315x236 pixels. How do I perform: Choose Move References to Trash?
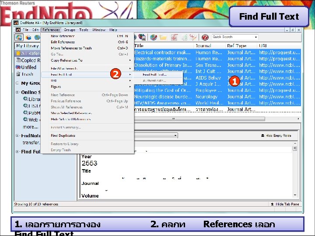tap(87, 48)
